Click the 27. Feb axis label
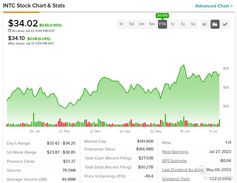The height and width of the screenshot is (183, 237). [64, 131]
